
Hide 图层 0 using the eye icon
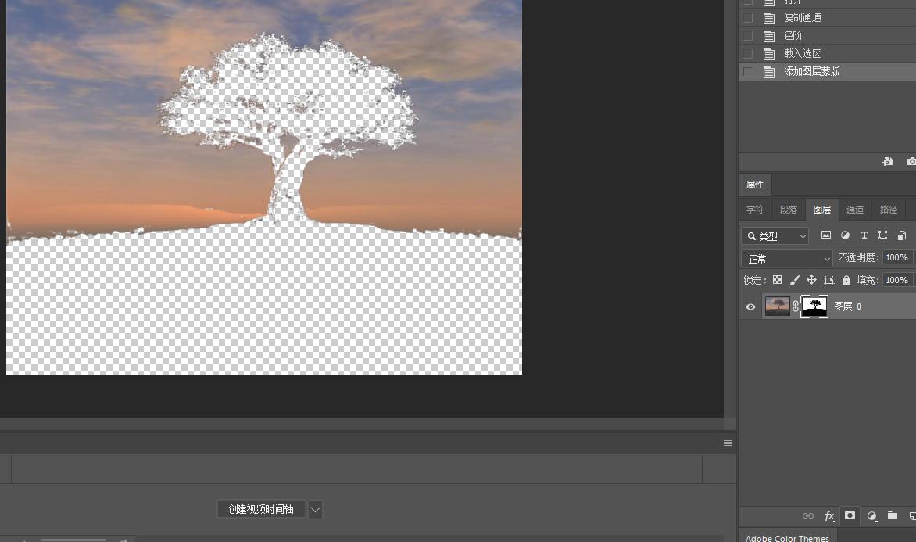point(750,307)
